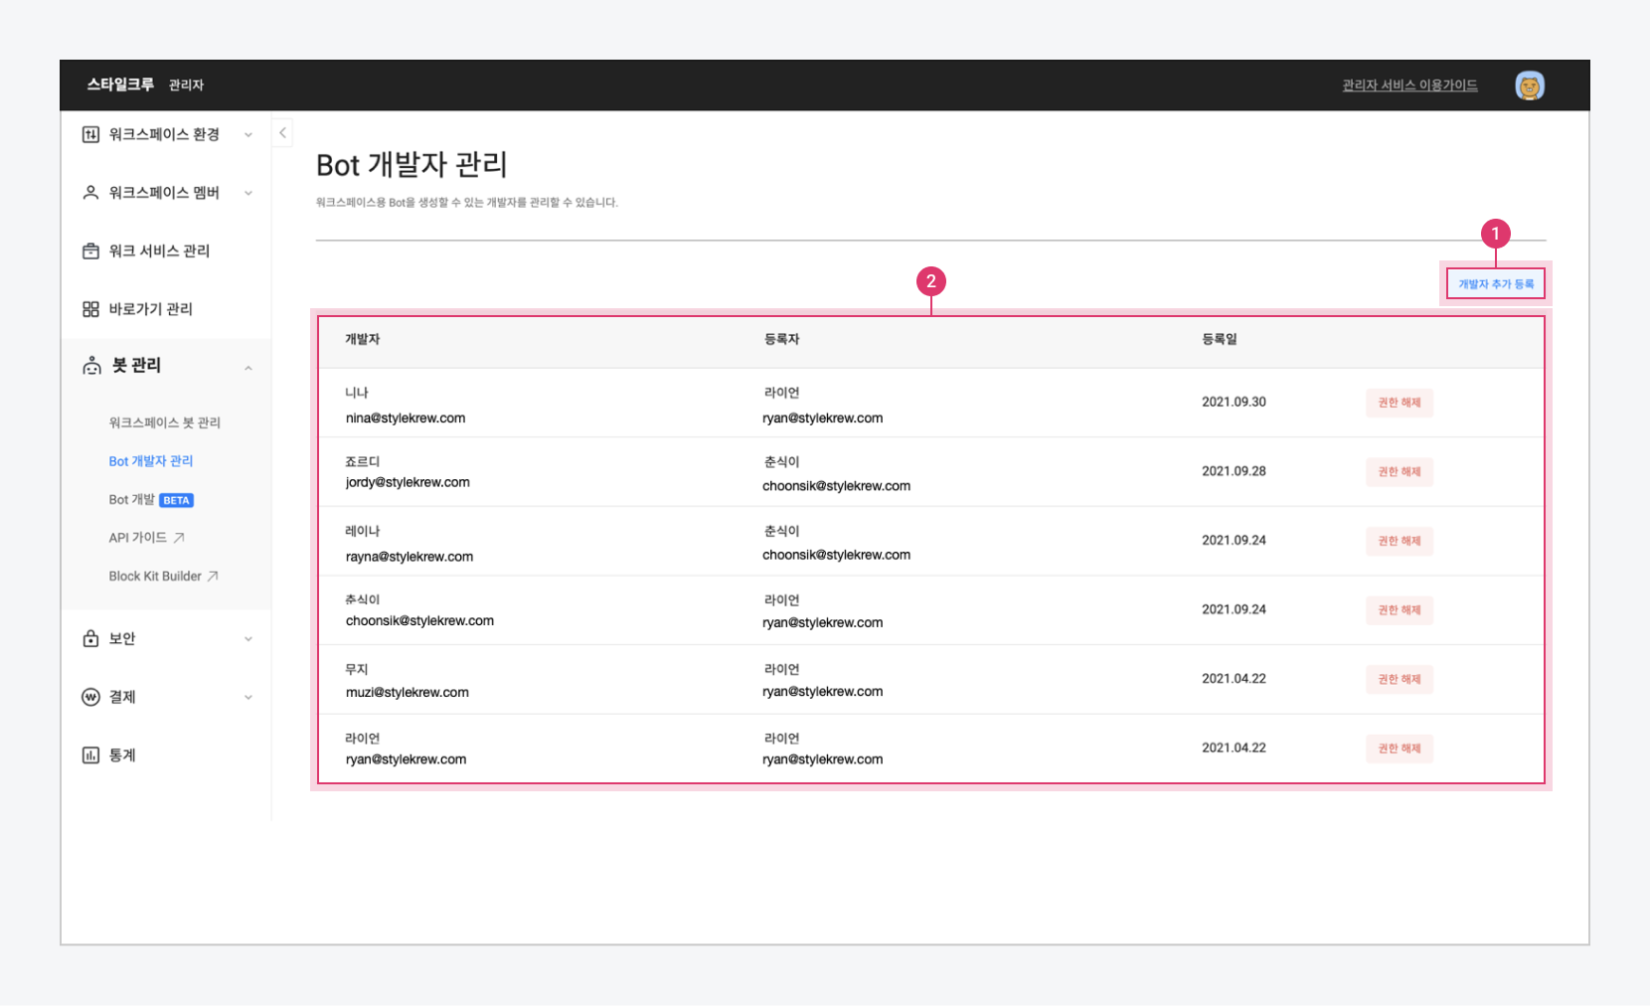The image size is (1650, 1006).
Task: Click 개발자 추가 등록 button
Action: (x=1495, y=284)
